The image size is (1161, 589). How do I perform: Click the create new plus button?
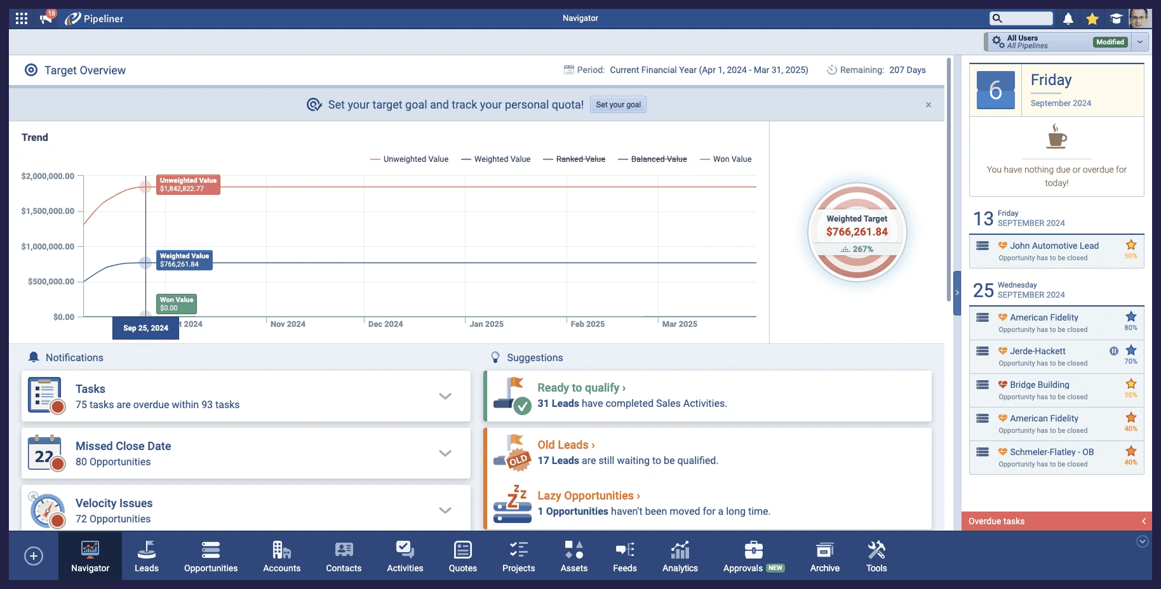(34, 556)
